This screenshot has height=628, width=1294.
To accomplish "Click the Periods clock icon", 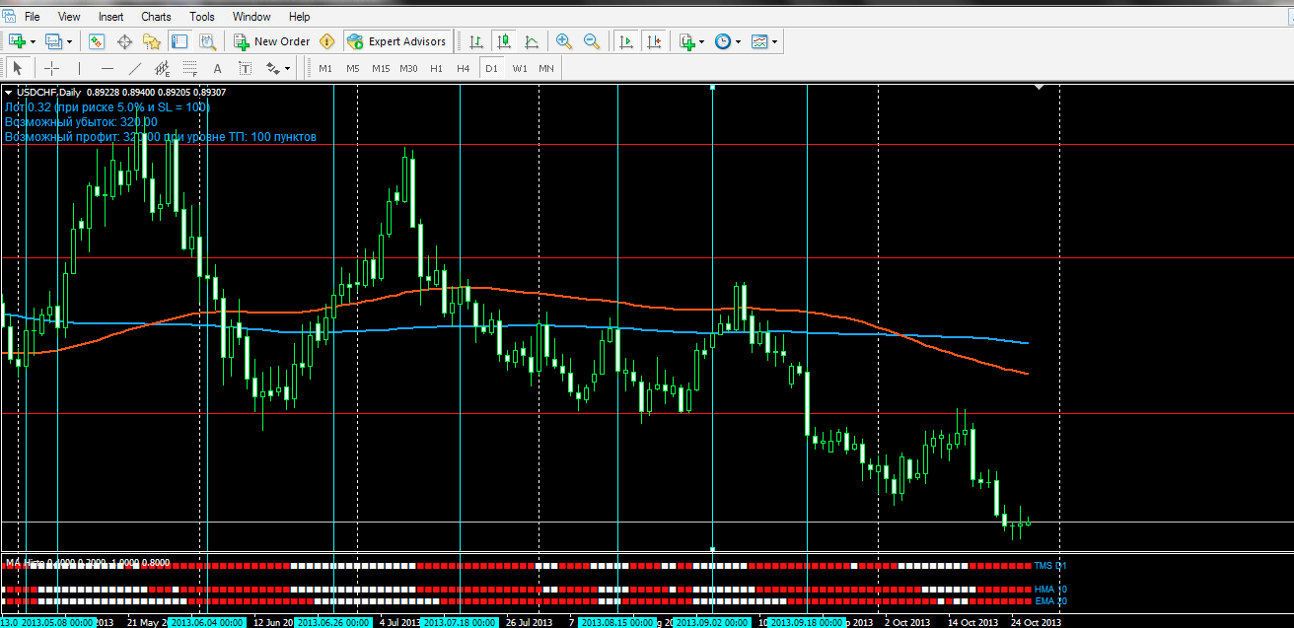I will [723, 41].
